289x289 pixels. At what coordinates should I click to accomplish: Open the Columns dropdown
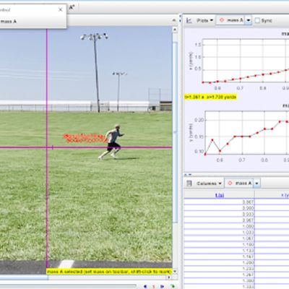(x=209, y=184)
